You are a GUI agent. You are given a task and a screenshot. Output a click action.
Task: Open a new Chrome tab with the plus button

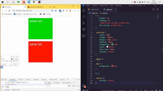(54, 7)
